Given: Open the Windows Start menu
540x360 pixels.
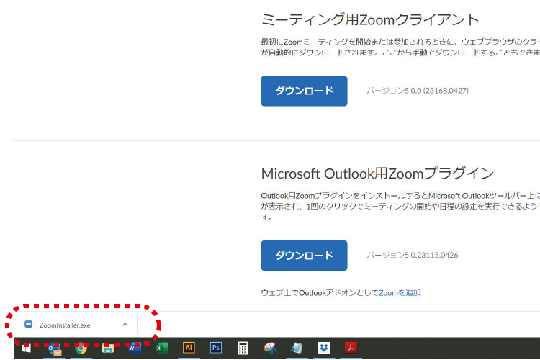Looking at the screenshot, I should pyautogui.click(x=26, y=348).
